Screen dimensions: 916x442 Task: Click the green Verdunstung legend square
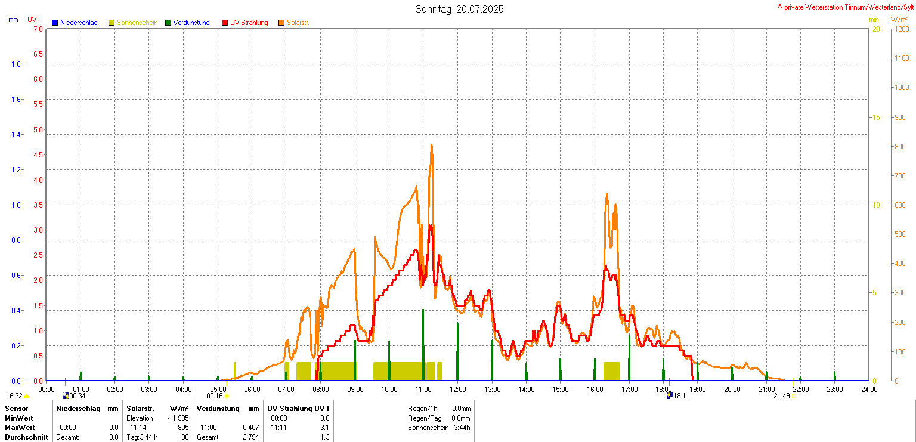click(168, 23)
